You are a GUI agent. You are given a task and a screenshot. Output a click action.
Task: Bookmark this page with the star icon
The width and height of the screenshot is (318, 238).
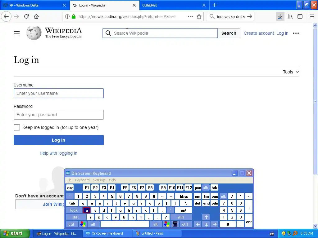point(199,16)
